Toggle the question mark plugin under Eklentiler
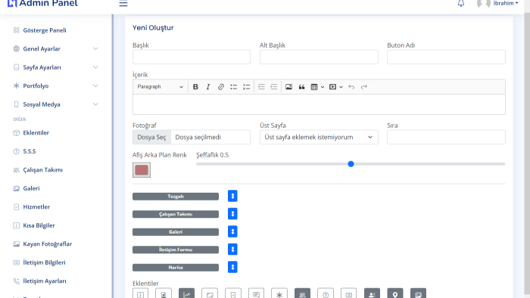The height and width of the screenshot is (298, 530). click(x=326, y=293)
